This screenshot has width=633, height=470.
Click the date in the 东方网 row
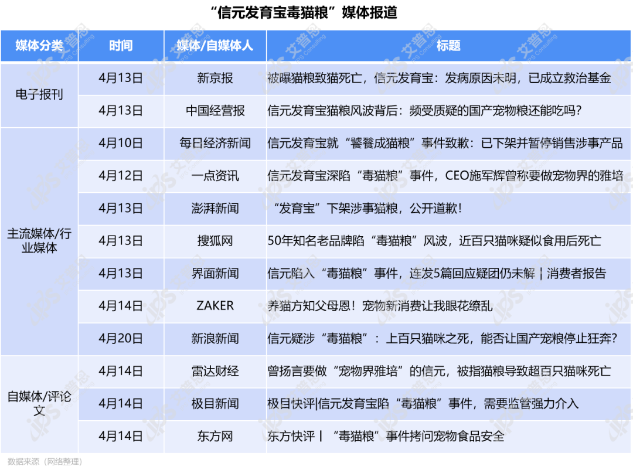click(121, 436)
